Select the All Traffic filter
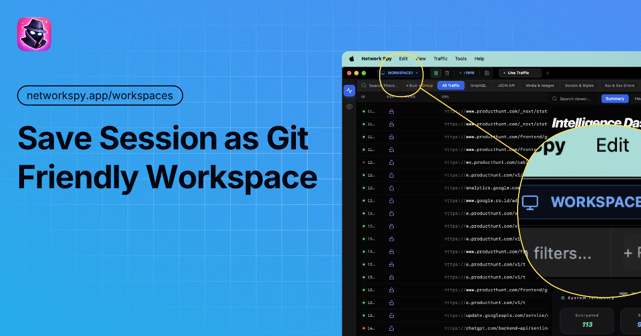Image resolution: width=641 pixels, height=336 pixels. pyautogui.click(x=451, y=85)
